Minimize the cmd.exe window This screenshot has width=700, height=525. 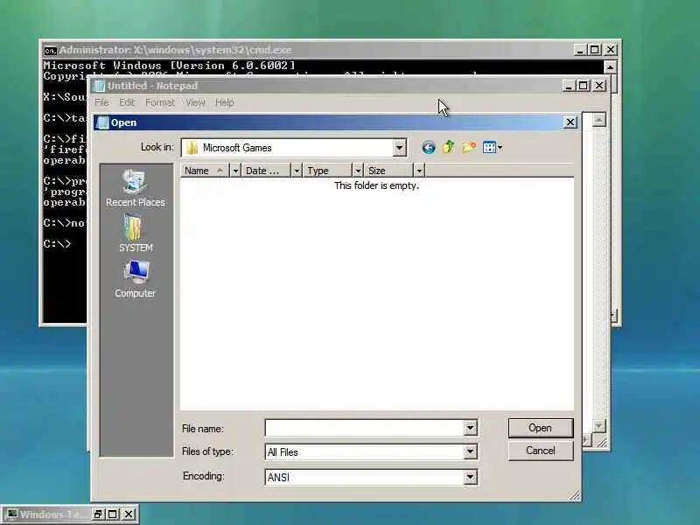(579, 50)
